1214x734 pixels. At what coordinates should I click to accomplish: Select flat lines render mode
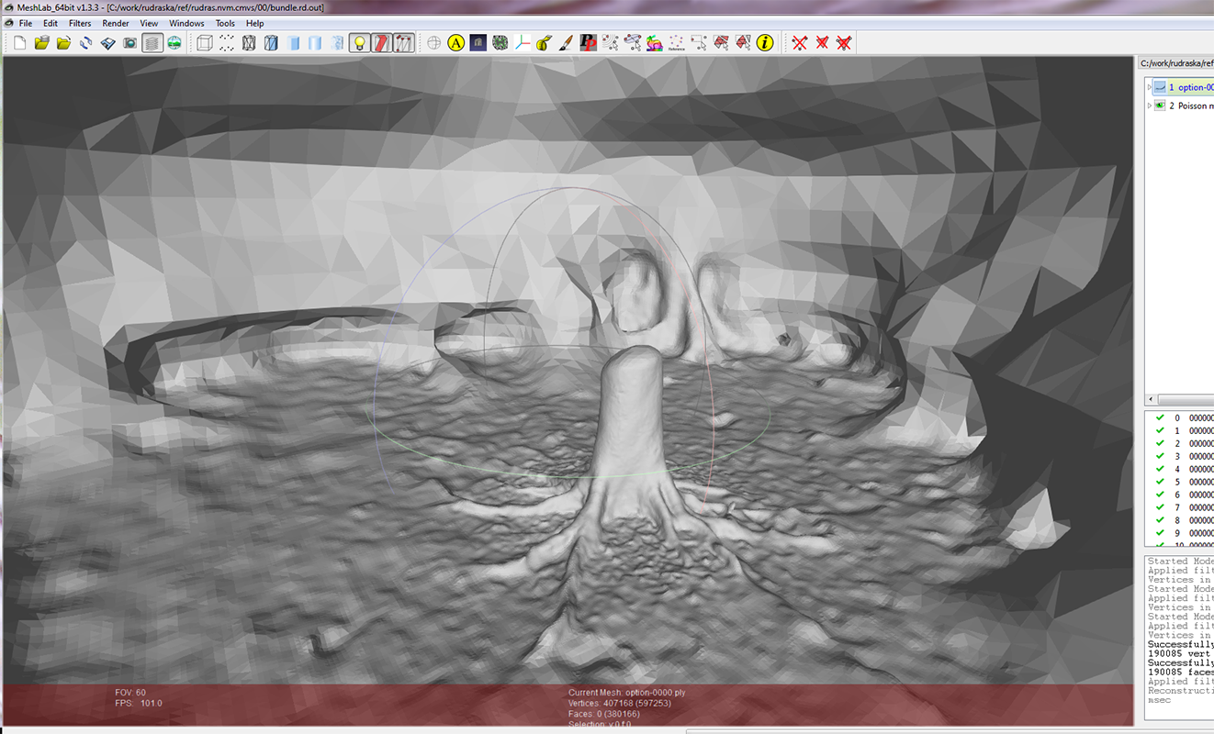point(293,43)
